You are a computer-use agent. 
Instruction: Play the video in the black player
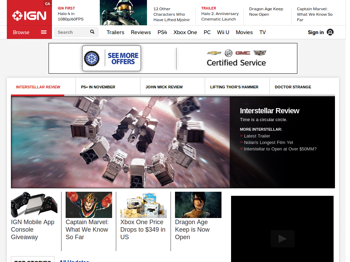click(x=282, y=238)
